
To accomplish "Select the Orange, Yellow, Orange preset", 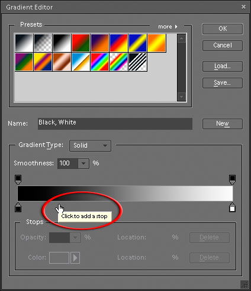I will 156,43.
